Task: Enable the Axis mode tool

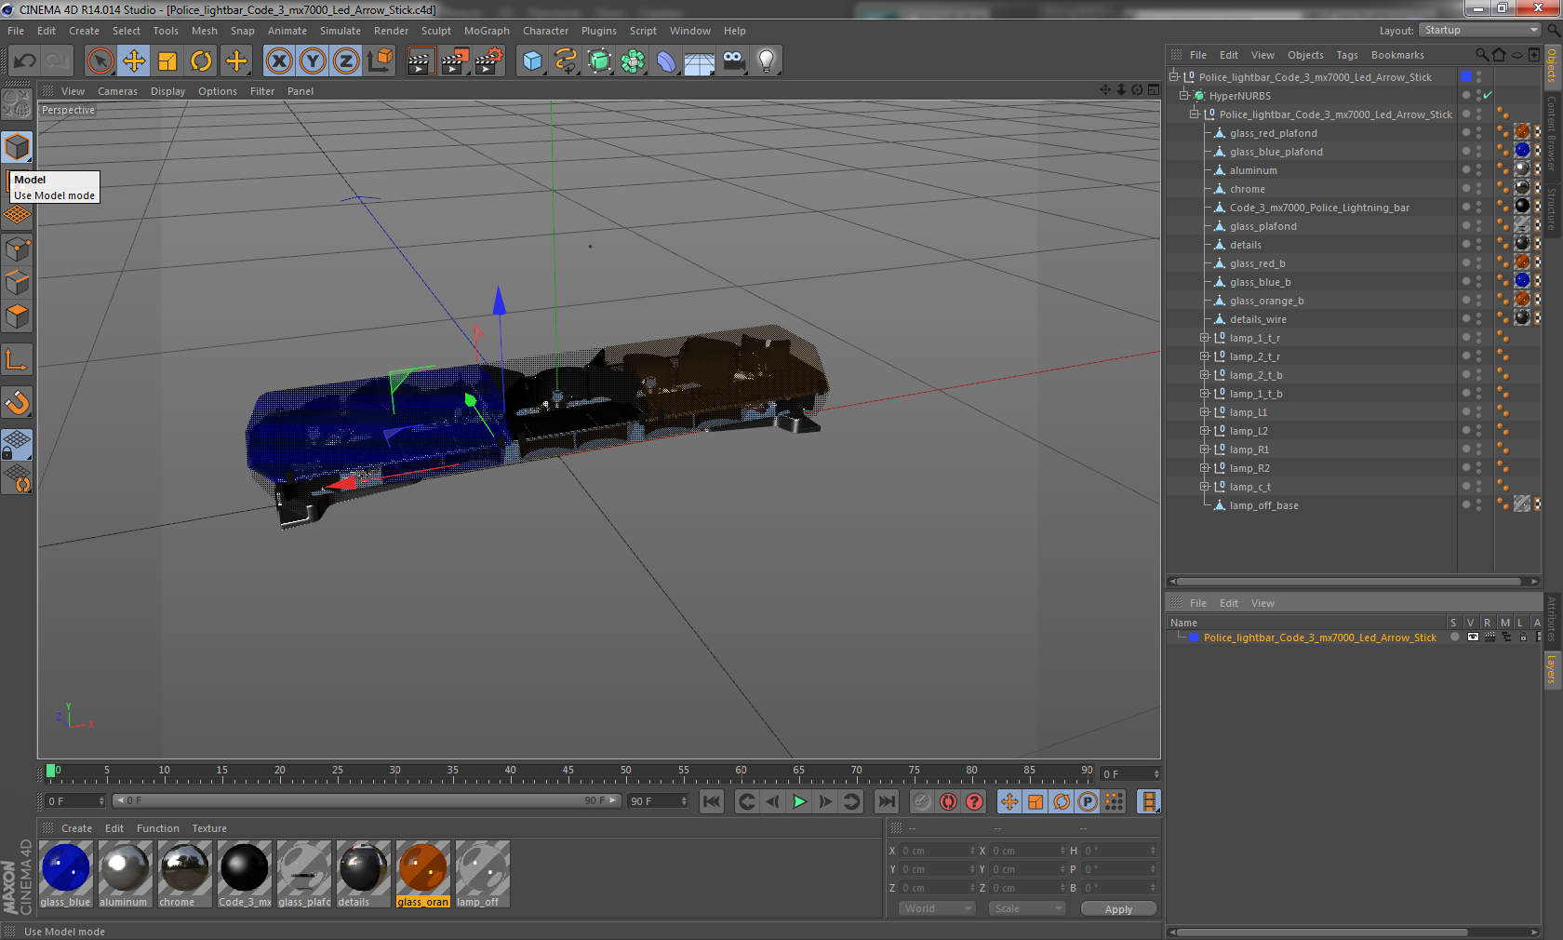Action: pyautogui.click(x=17, y=360)
